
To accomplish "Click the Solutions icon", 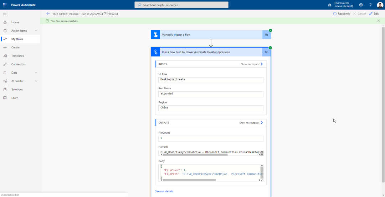I will 5,90.
